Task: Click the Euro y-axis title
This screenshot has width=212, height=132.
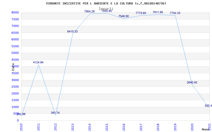Action: 13,67
